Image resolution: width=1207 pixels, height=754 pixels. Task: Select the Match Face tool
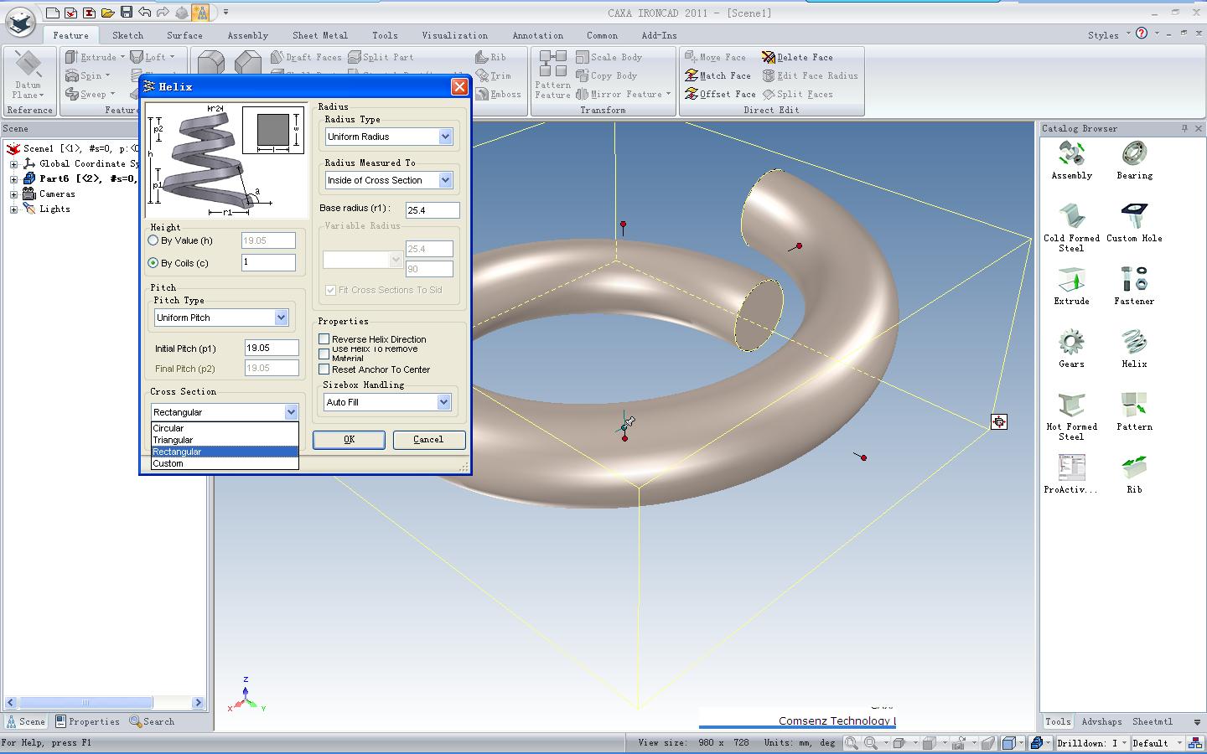point(717,75)
